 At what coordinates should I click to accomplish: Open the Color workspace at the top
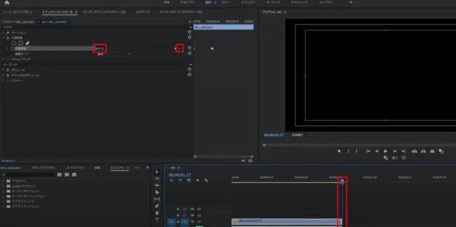pyautogui.click(x=226, y=2)
